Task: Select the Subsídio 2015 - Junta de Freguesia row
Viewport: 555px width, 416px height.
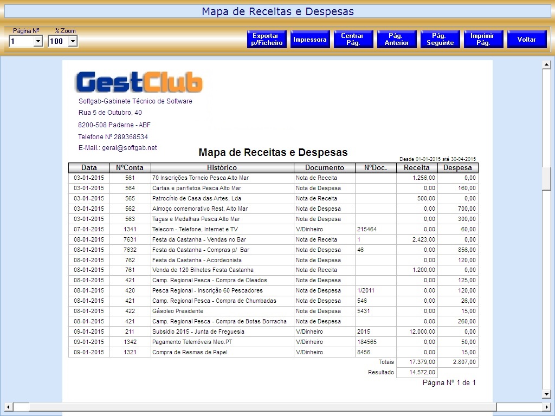Action: tap(198, 331)
